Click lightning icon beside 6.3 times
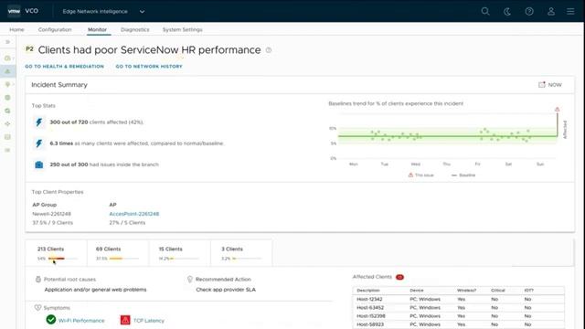Image resolution: width=585 pixels, height=329 pixels. point(38,143)
